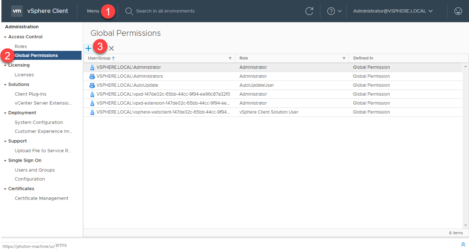Image resolution: width=469 pixels, height=250 pixels.
Task: Select Roles in the sidebar
Action: point(21,47)
